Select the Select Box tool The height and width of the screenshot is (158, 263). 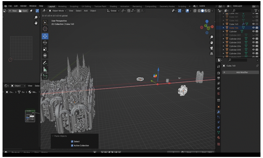45,23
